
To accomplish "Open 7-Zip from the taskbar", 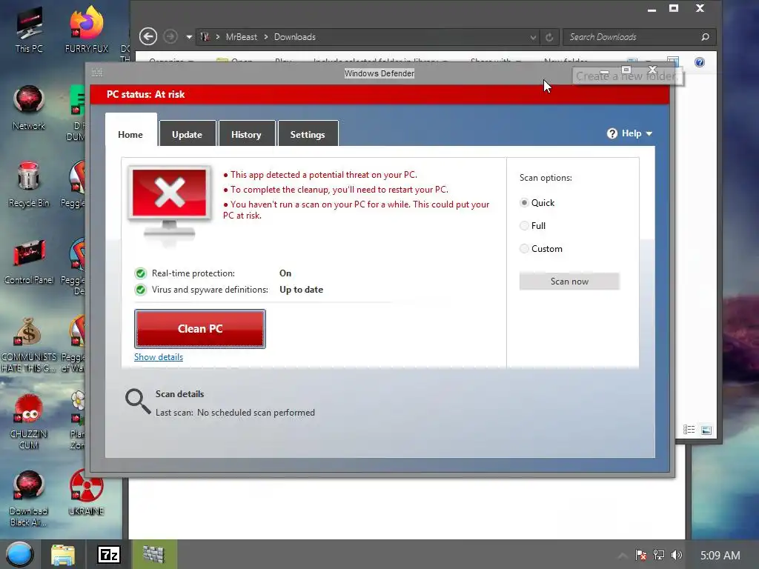I will (x=109, y=554).
